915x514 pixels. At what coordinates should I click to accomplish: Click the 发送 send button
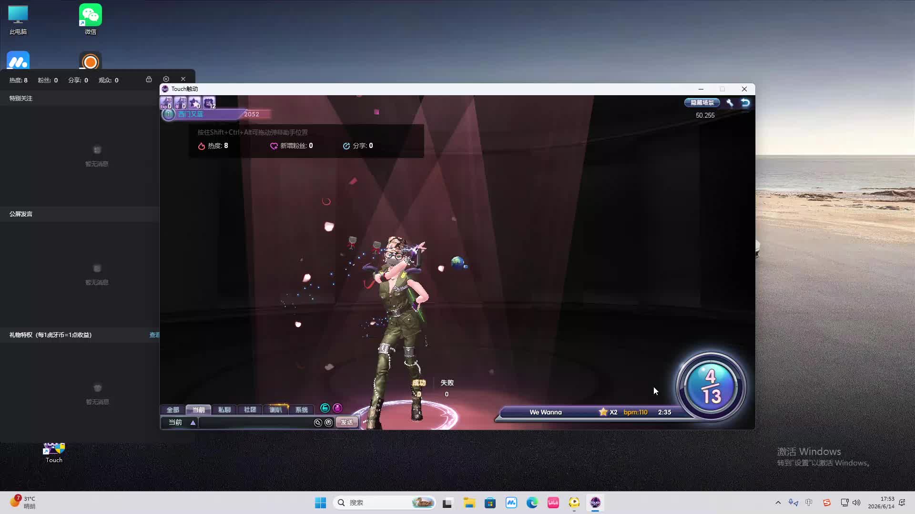tap(347, 423)
